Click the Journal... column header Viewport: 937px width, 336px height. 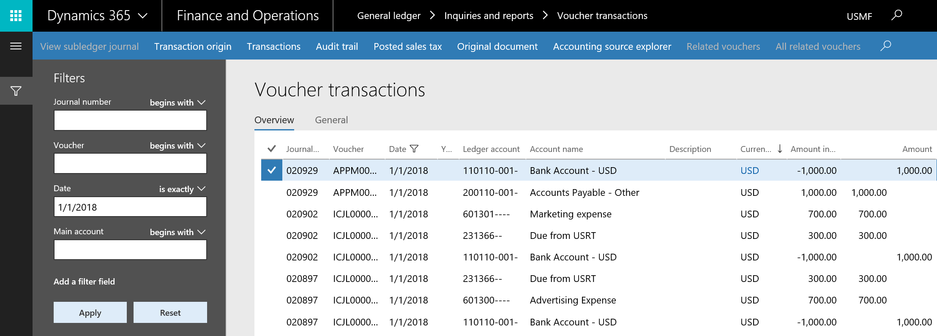(x=303, y=149)
